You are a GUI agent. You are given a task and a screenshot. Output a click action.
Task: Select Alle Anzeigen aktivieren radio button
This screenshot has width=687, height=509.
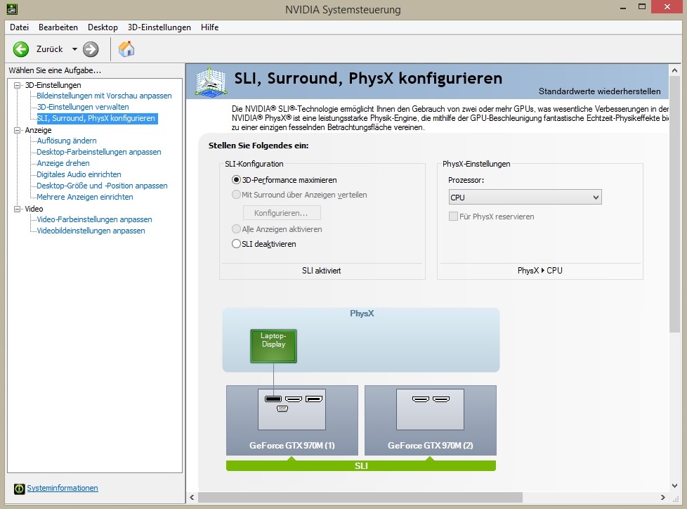[x=236, y=229]
